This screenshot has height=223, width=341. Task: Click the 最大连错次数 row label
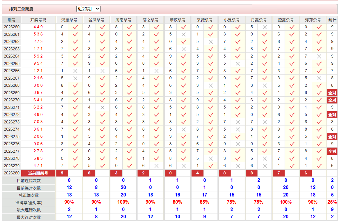pos(29,210)
